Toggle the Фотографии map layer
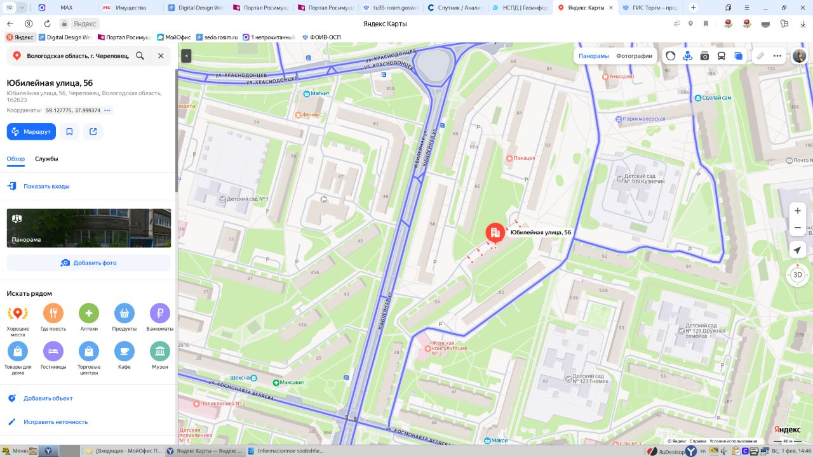The image size is (813, 457). [634, 56]
